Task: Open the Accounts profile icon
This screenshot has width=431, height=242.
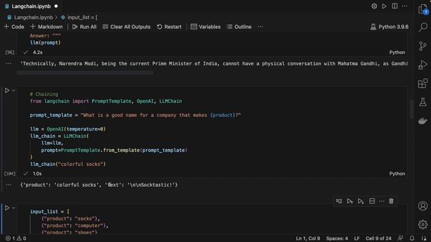Action: 423,206
